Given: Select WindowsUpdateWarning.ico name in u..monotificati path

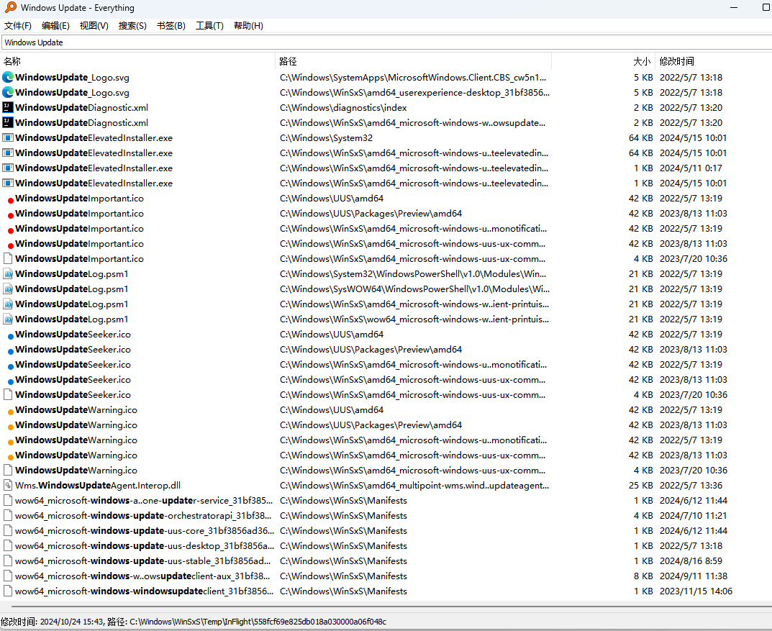Looking at the screenshot, I should pos(76,440).
